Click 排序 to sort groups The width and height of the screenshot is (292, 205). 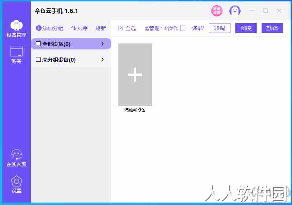79,28
